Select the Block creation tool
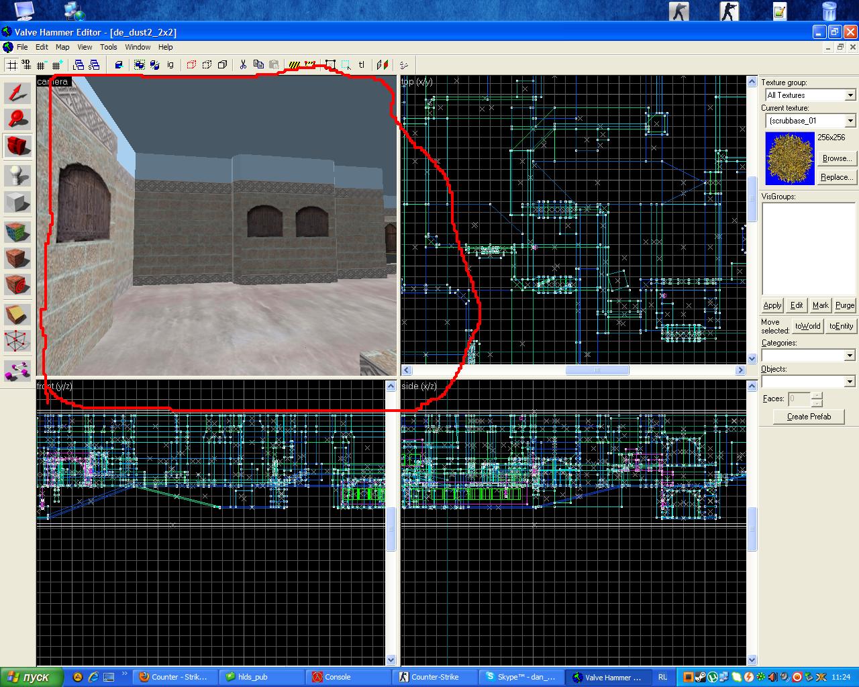 pos(17,202)
